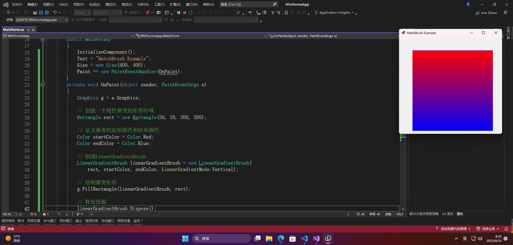Open the WinFormsApp.MainForm type dropdown
This screenshot has width=513, height=245.
click(201, 36)
